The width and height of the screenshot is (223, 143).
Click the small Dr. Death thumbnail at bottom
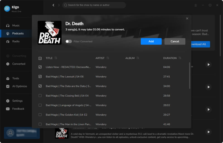click(x=62, y=133)
